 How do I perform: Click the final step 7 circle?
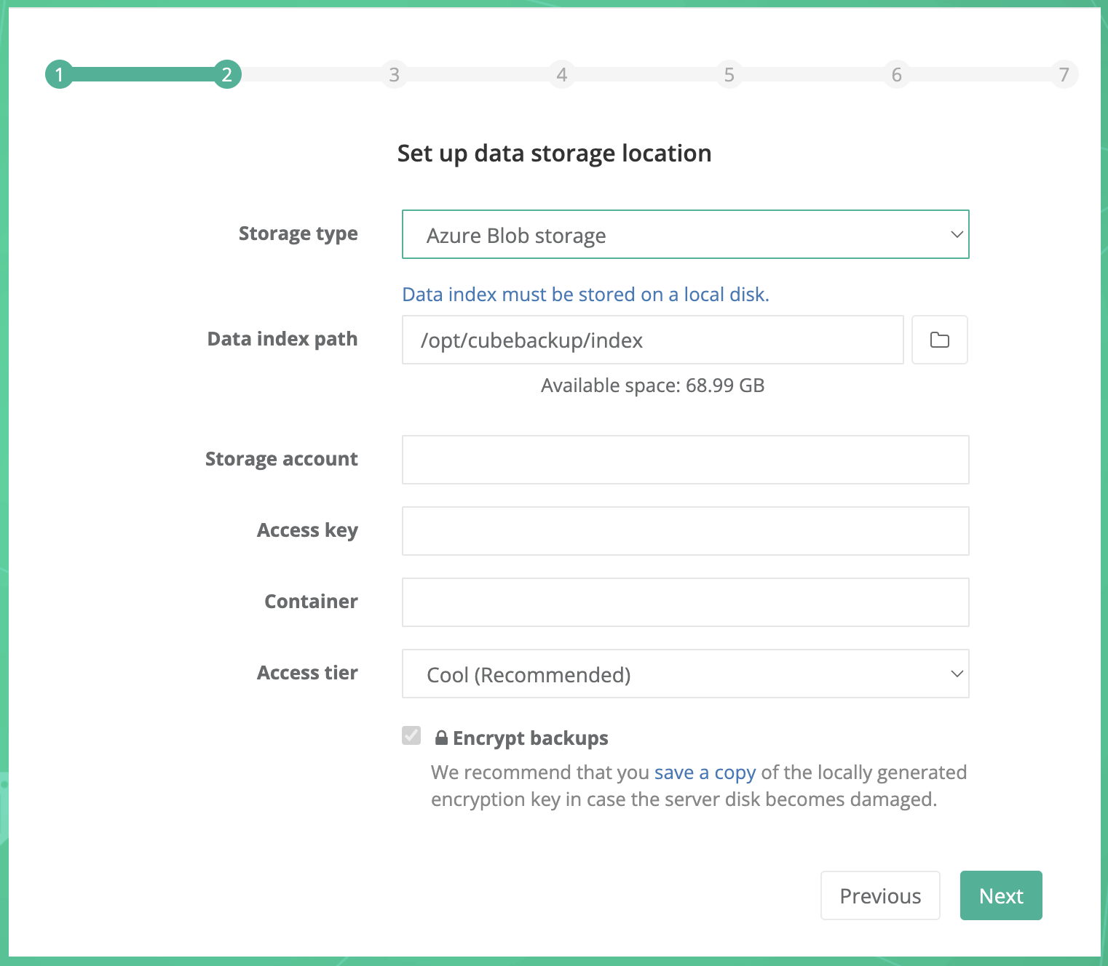1064,74
